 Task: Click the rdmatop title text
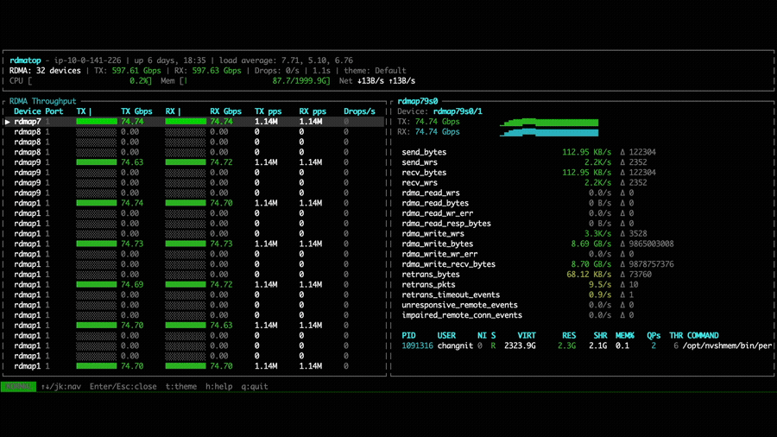click(25, 60)
